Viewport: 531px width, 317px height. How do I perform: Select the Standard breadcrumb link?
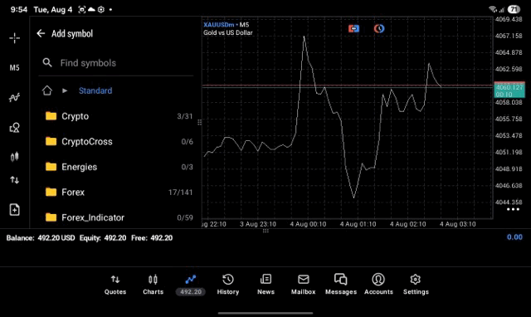pos(95,90)
